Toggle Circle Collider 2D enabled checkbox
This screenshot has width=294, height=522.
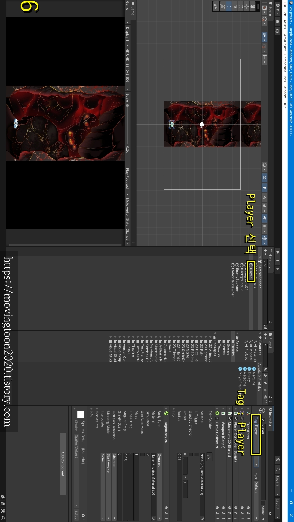coord(217,418)
